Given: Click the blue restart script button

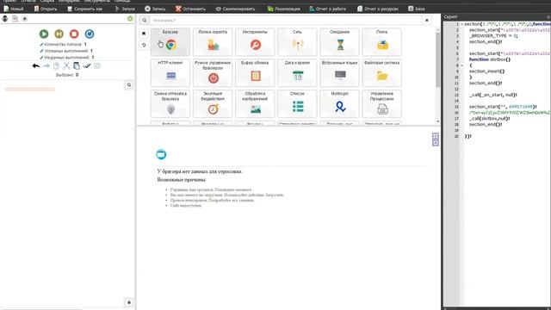Looking at the screenshot, I should pyautogui.click(x=90, y=34).
